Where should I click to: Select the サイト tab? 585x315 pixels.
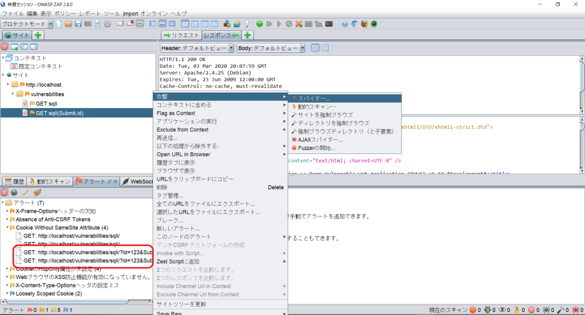[x=17, y=36]
